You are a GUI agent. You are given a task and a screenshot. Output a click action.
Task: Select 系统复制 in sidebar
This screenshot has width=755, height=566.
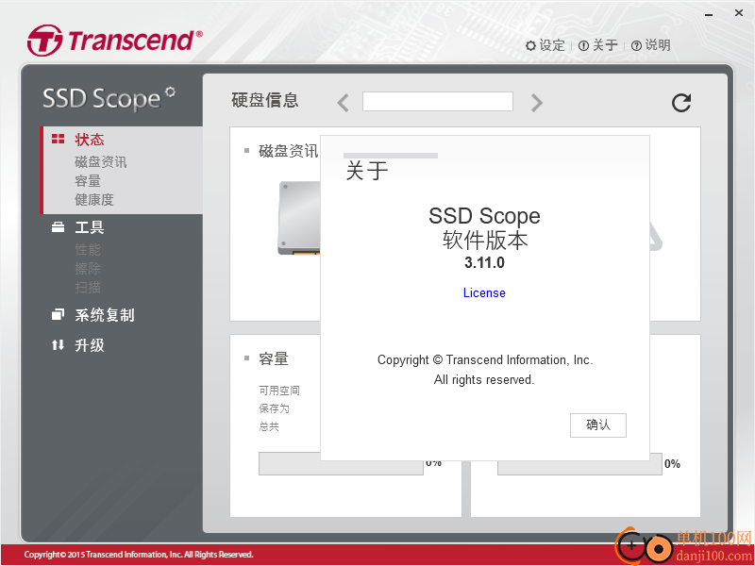(x=105, y=315)
